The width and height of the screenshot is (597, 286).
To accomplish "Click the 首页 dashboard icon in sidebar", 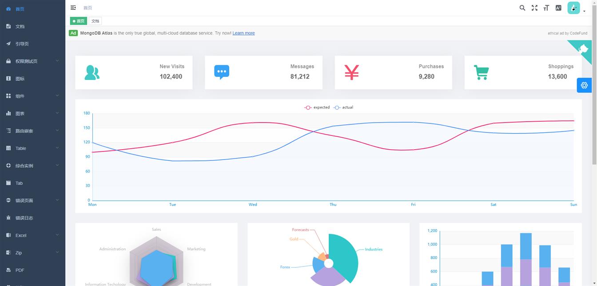I will coord(8,9).
